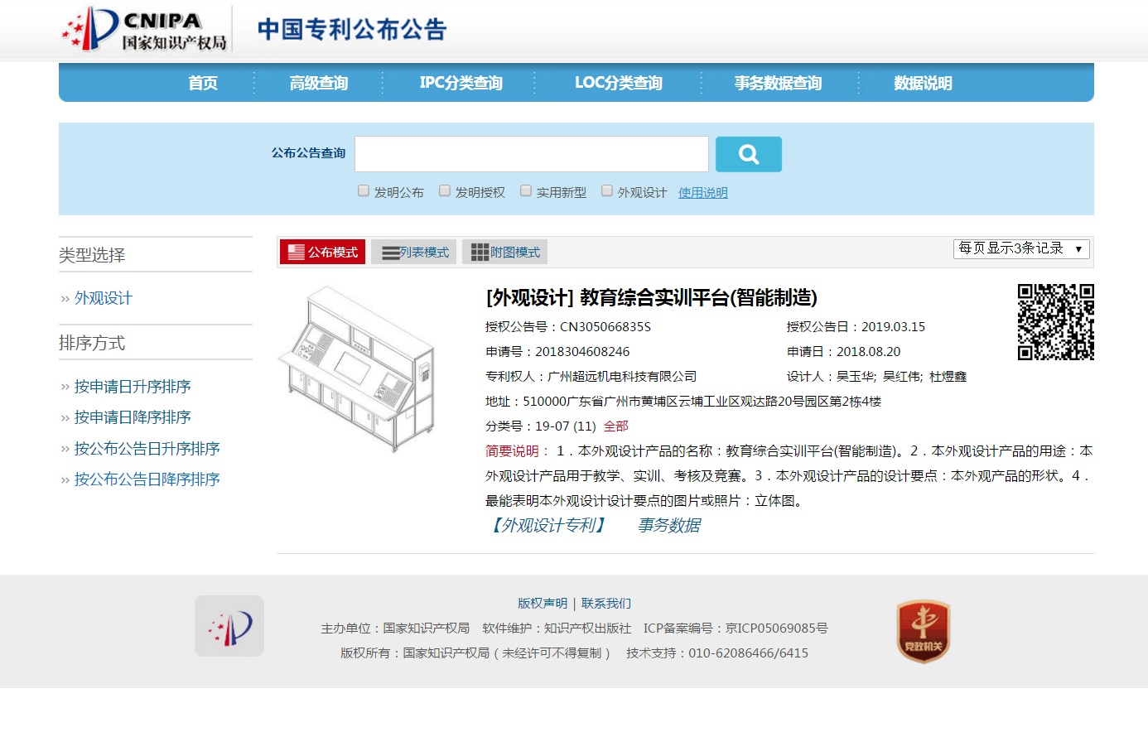This screenshot has height=732, width=1148.
Task: Switch to 列表模式 list view
Action: (414, 252)
